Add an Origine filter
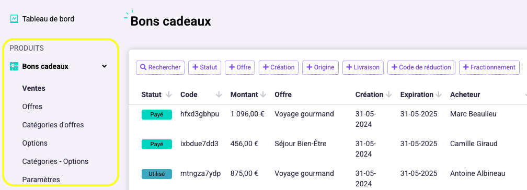 [320, 67]
